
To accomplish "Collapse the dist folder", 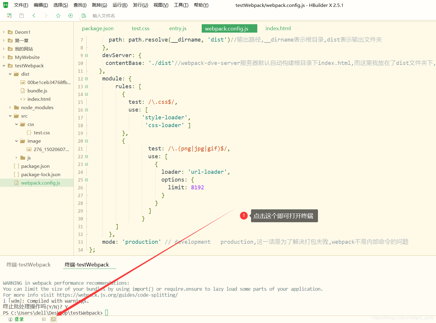I will (10, 74).
